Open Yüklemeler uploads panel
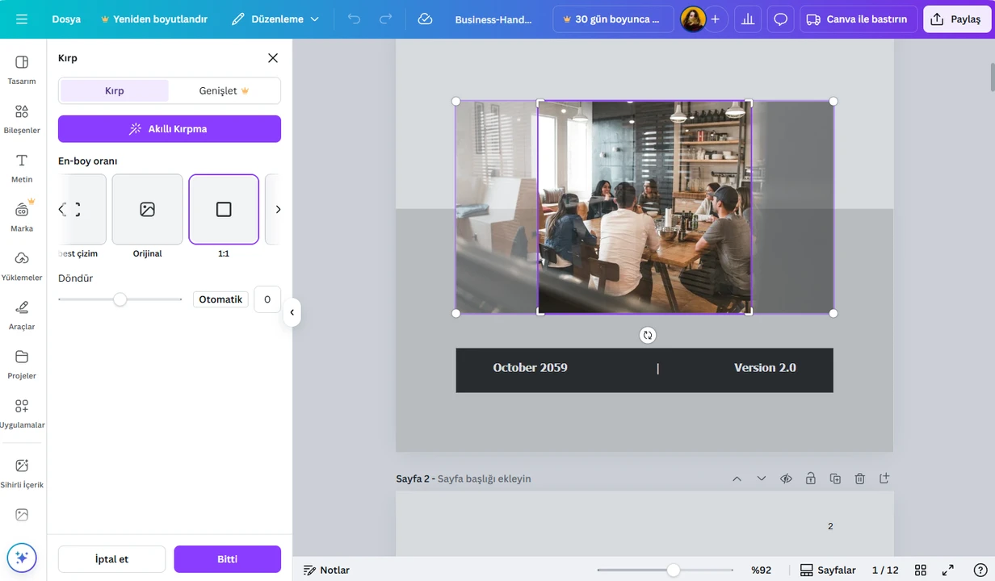 [22, 266]
